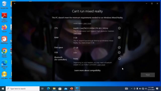Open the partially hidden top Learn more link
This screenshot has width=161, height=91.
click(87, 24)
